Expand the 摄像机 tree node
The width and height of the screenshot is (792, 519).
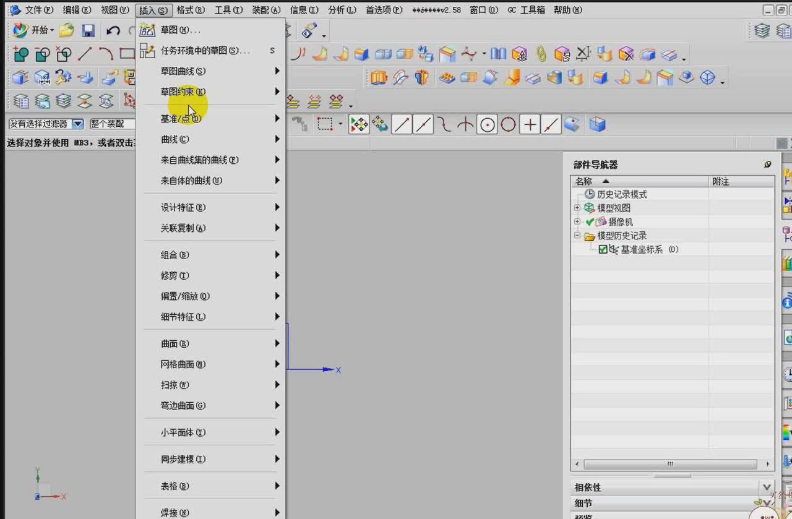pyautogui.click(x=577, y=221)
